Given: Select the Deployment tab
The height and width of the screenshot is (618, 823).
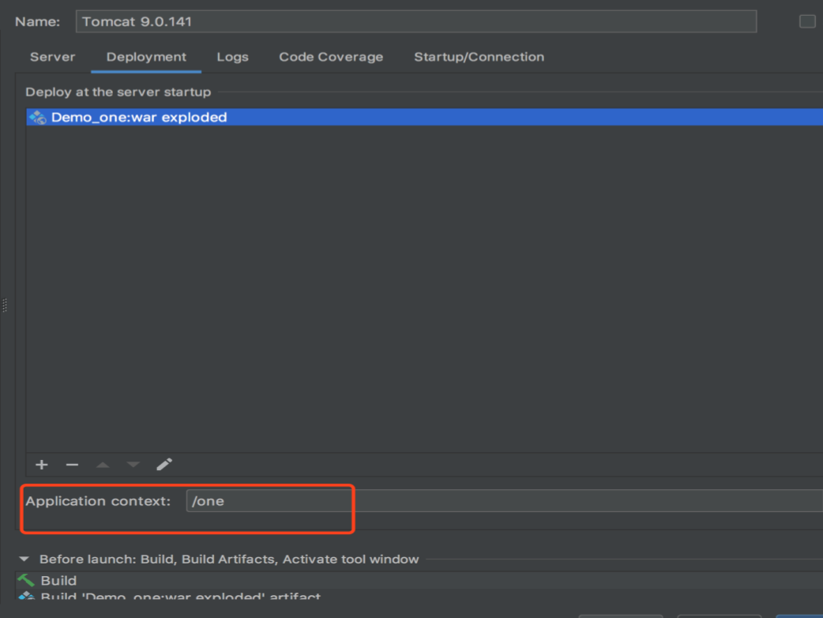Looking at the screenshot, I should [x=146, y=57].
